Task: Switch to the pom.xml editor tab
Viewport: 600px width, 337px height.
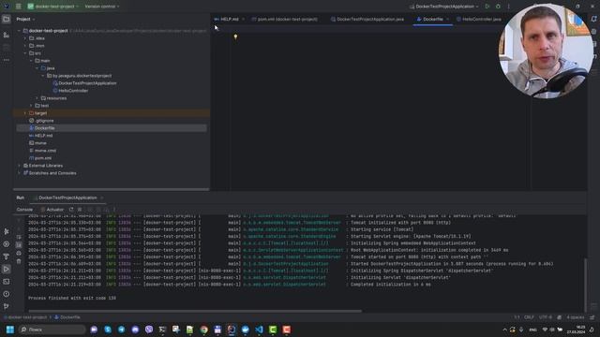Action: (284, 19)
